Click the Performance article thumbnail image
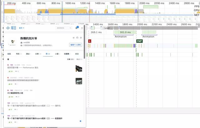This screenshot has width=200, height=128. pos(79,69)
